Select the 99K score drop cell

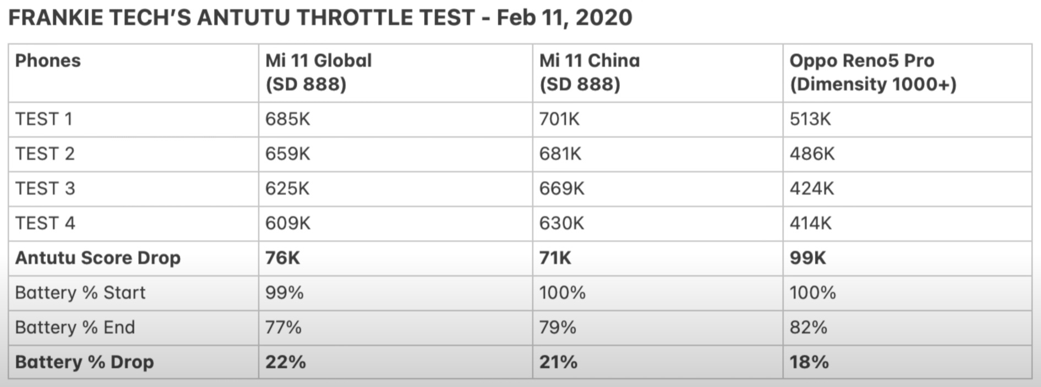(x=808, y=257)
